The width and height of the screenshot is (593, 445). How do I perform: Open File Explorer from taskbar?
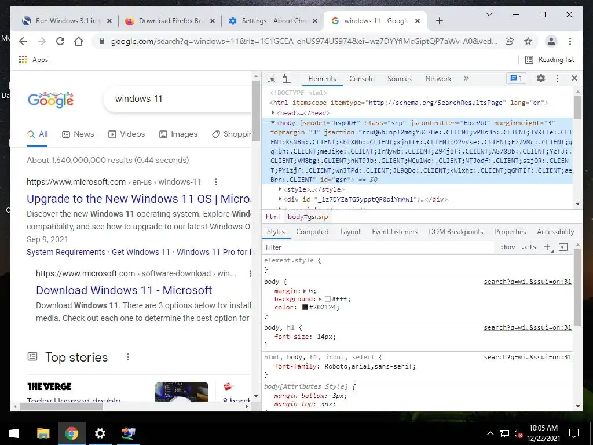tap(43, 433)
